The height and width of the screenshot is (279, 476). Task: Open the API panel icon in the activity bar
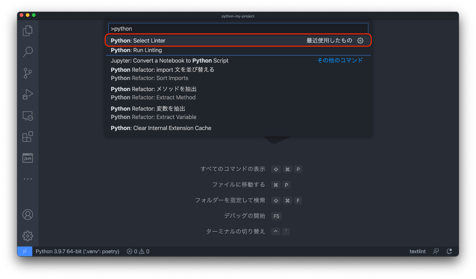tap(28, 158)
